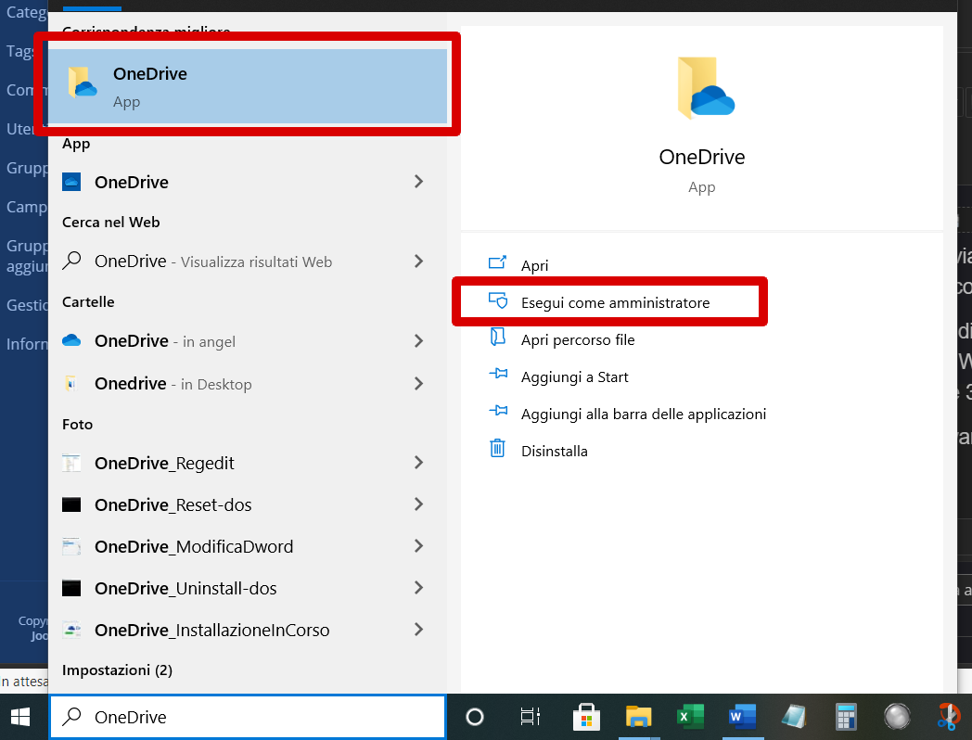
Task: Open Onedrive folder in Desktop
Action: coord(248,384)
